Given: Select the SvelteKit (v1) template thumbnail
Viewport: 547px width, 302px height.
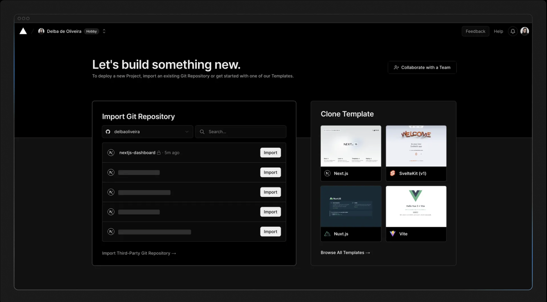Looking at the screenshot, I should pos(416,146).
